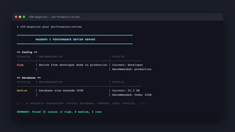Click the '11 analysis categories' truncated line

point(81,103)
